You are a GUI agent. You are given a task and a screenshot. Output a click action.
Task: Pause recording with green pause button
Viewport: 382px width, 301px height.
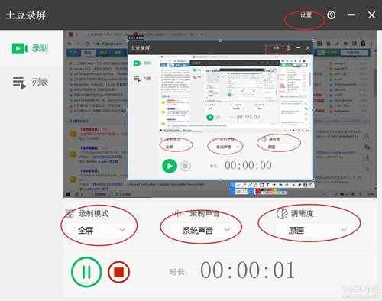pyautogui.click(x=86, y=272)
